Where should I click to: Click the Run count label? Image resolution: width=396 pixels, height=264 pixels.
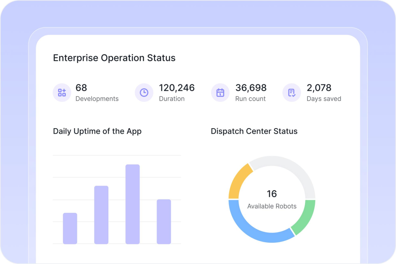pyautogui.click(x=250, y=99)
